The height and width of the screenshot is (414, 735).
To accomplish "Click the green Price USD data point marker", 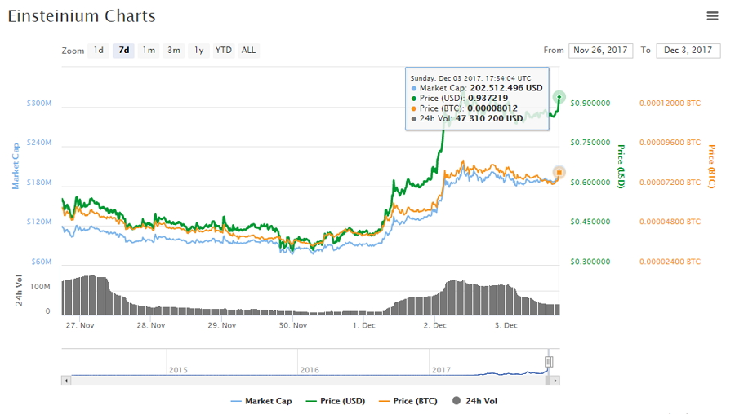I will click(x=559, y=97).
